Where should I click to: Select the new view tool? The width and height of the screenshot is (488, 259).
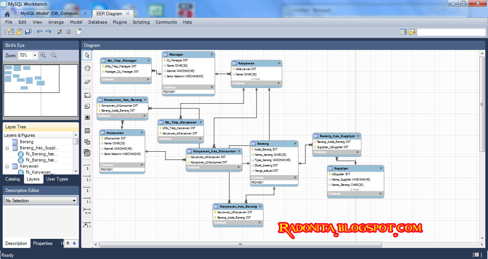[87, 142]
